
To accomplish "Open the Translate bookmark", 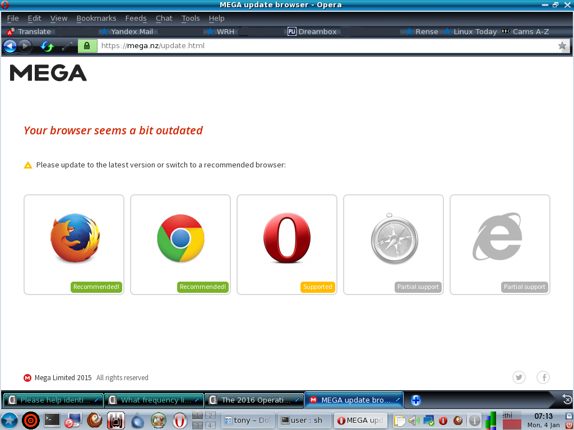I will pyautogui.click(x=29, y=32).
